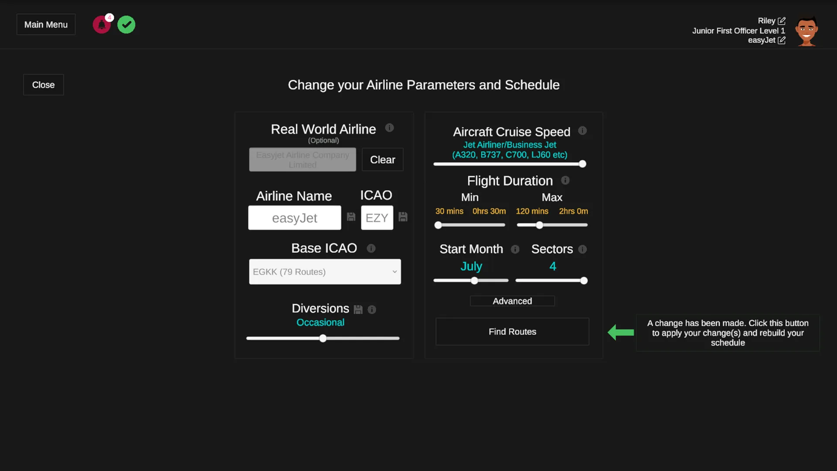The height and width of the screenshot is (471, 837).
Task: Click the green checkmark status icon
Action: (126, 25)
